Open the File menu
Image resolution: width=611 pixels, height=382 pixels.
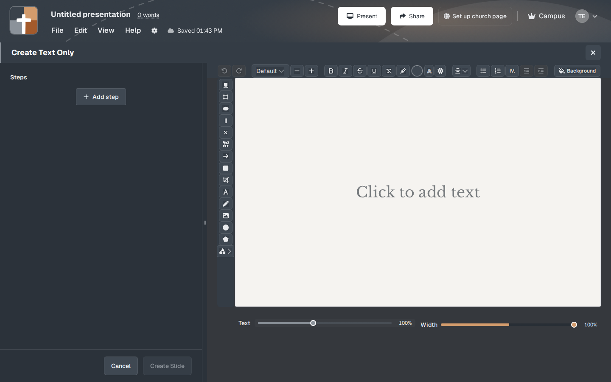click(57, 30)
